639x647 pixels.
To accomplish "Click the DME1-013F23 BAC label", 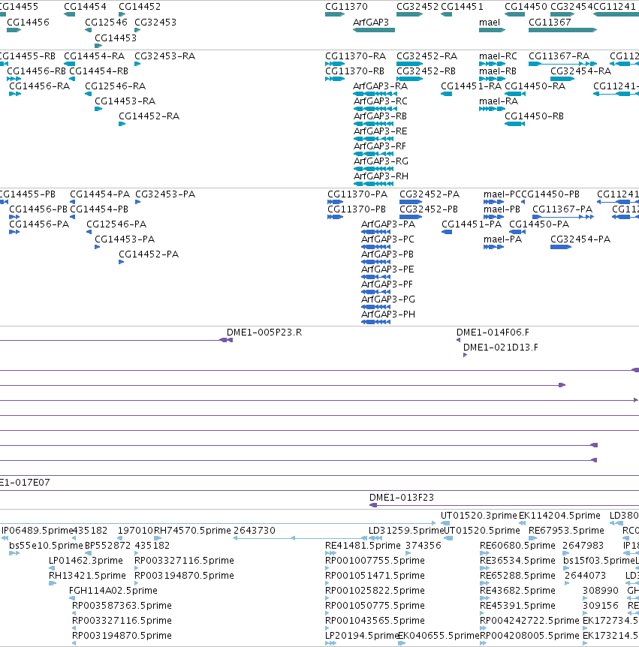I will [402, 498].
